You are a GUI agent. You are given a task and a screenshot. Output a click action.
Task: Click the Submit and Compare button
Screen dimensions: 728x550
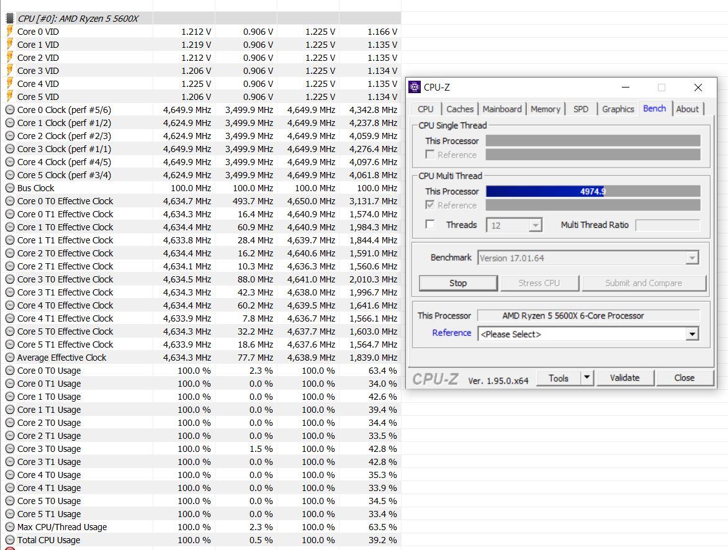(644, 283)
